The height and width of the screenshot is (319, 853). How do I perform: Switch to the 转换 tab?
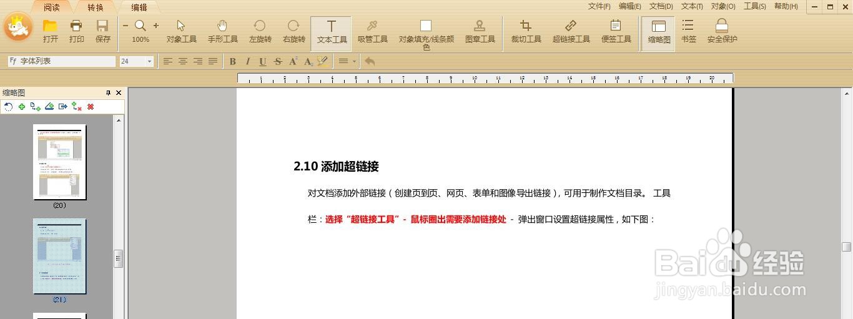coord(96,7)
